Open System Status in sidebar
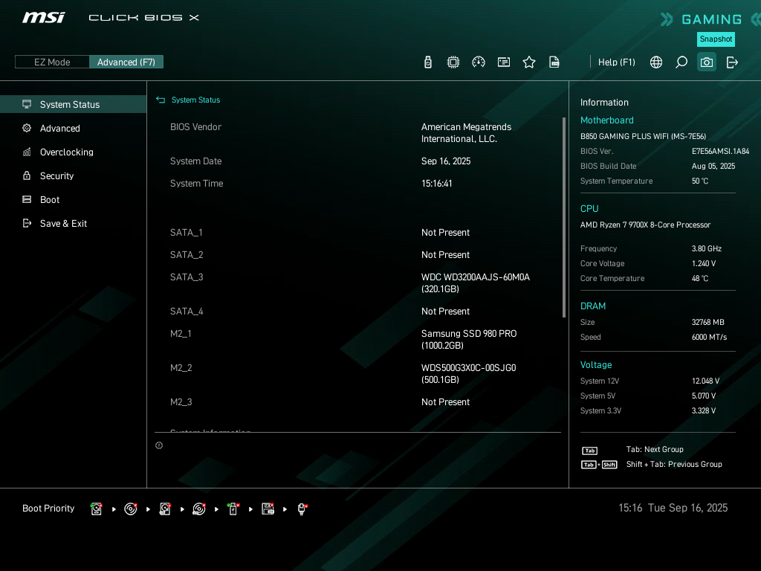 point(73,104)
